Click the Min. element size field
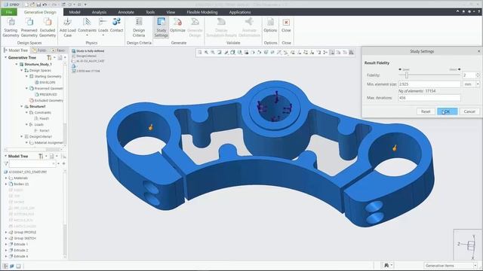Viewport: 483px width, 271px height. coord(429,84)
